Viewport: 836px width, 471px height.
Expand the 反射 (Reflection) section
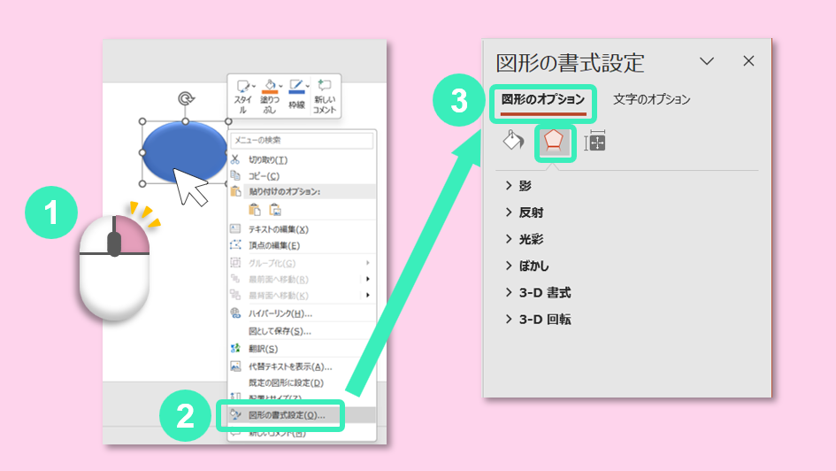click(x=531, y=212)
